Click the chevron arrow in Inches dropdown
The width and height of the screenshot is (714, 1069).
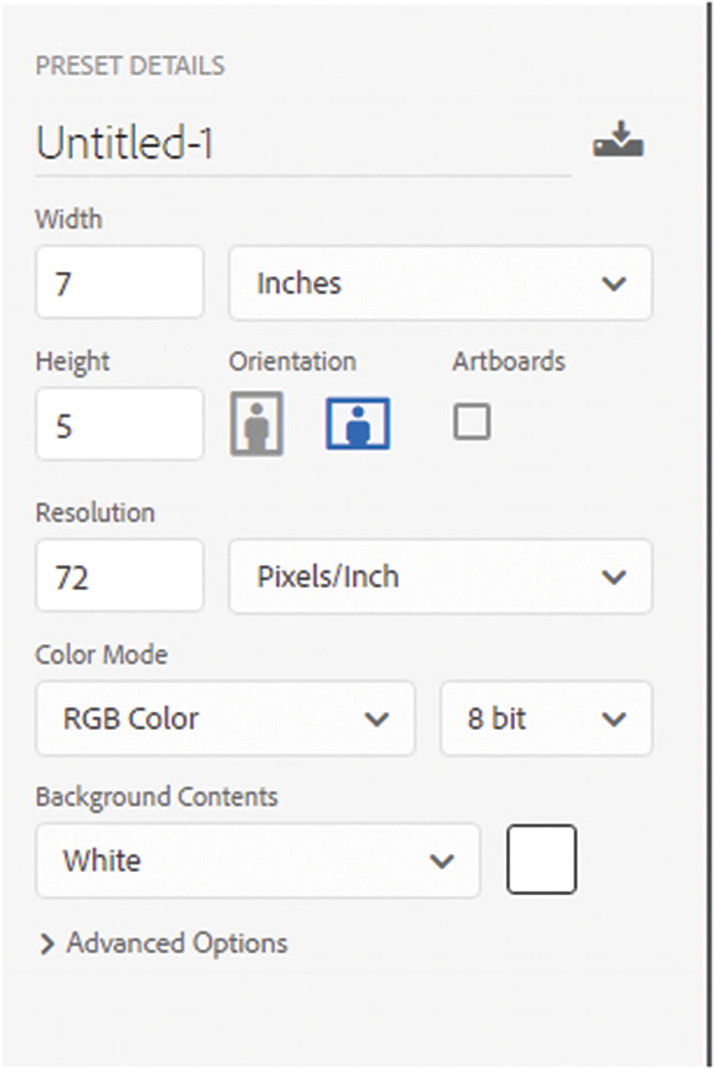[x=614, y=284]
